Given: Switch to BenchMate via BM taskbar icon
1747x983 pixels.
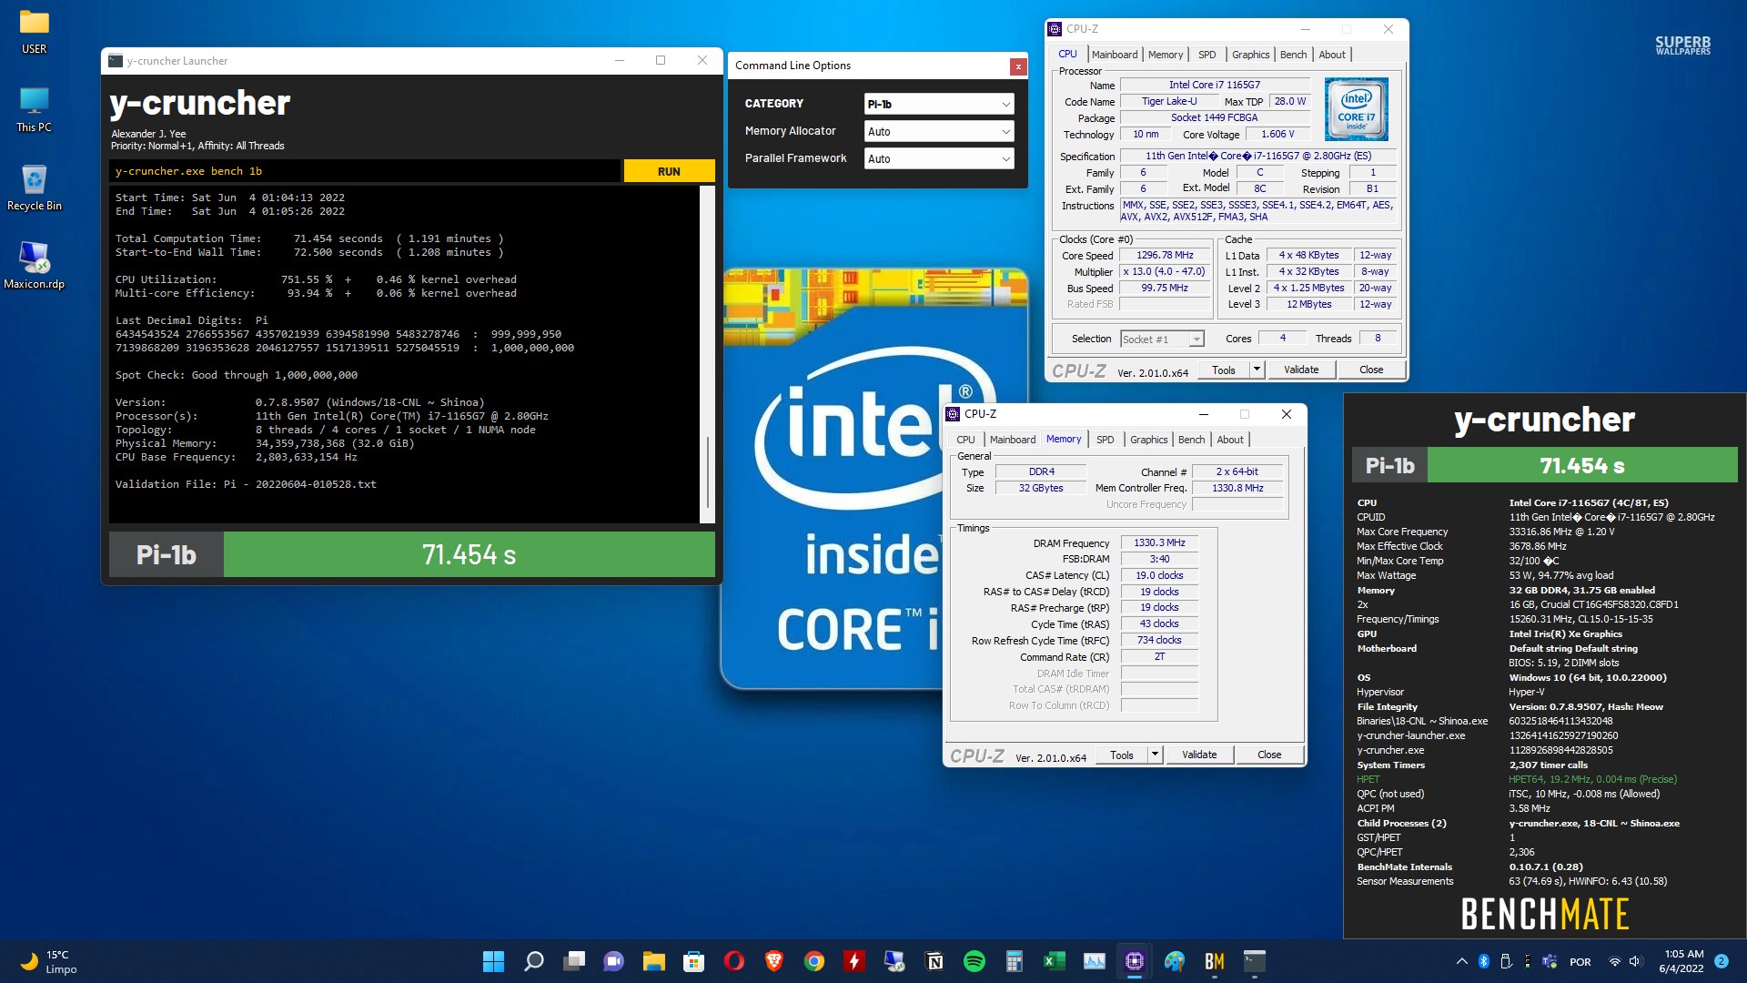Looking at the screenshot, I should (1215, 961).
